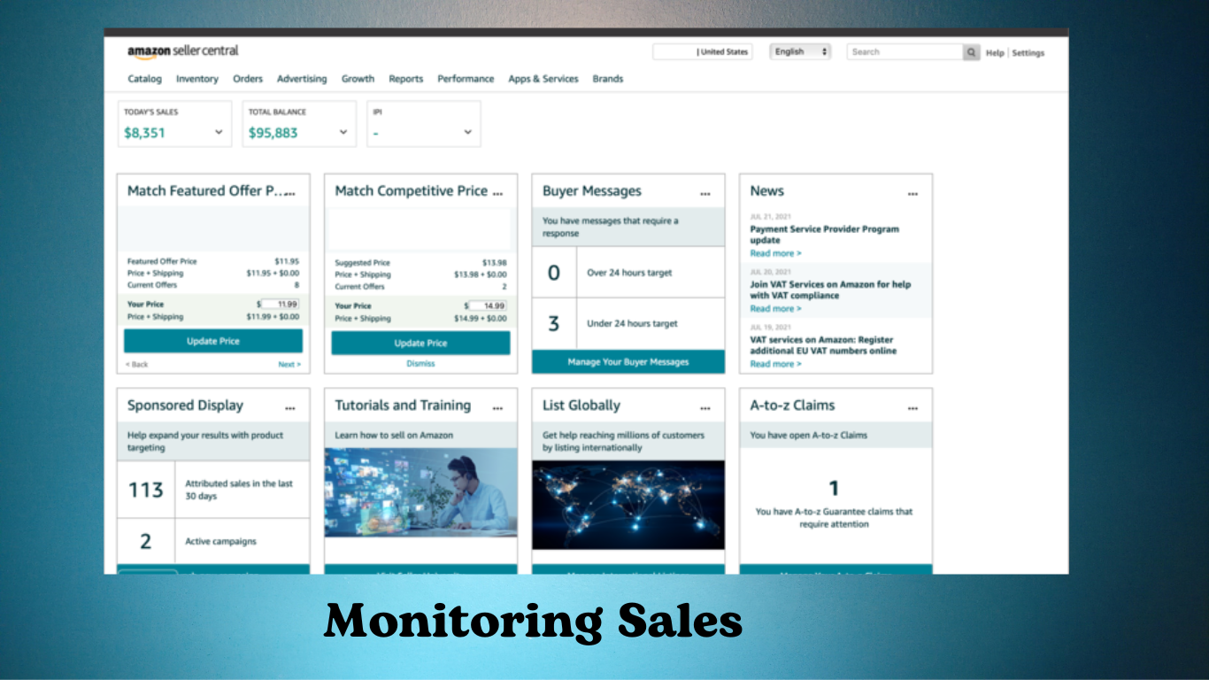The width and height of the screenshot is (1209, 680).
Task: Click the Amazon Seller Central logo
Action: click(x=183, y=51)
